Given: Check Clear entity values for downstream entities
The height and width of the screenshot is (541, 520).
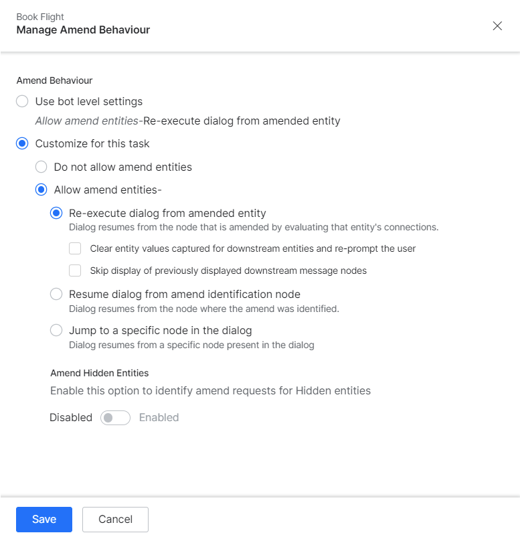Looking at the screenshot, I should pos(75,248).
